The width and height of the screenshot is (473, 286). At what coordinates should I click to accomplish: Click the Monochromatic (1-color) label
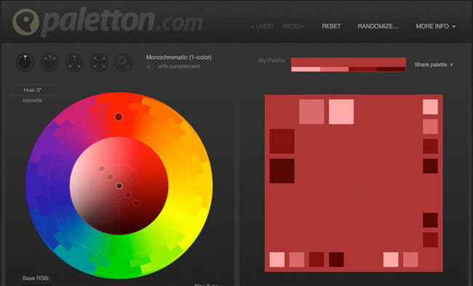pyautogui.click(x=178, y=57)
